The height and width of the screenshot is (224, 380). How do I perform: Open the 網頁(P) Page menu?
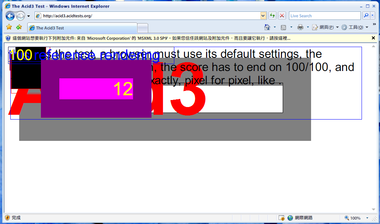325,27
